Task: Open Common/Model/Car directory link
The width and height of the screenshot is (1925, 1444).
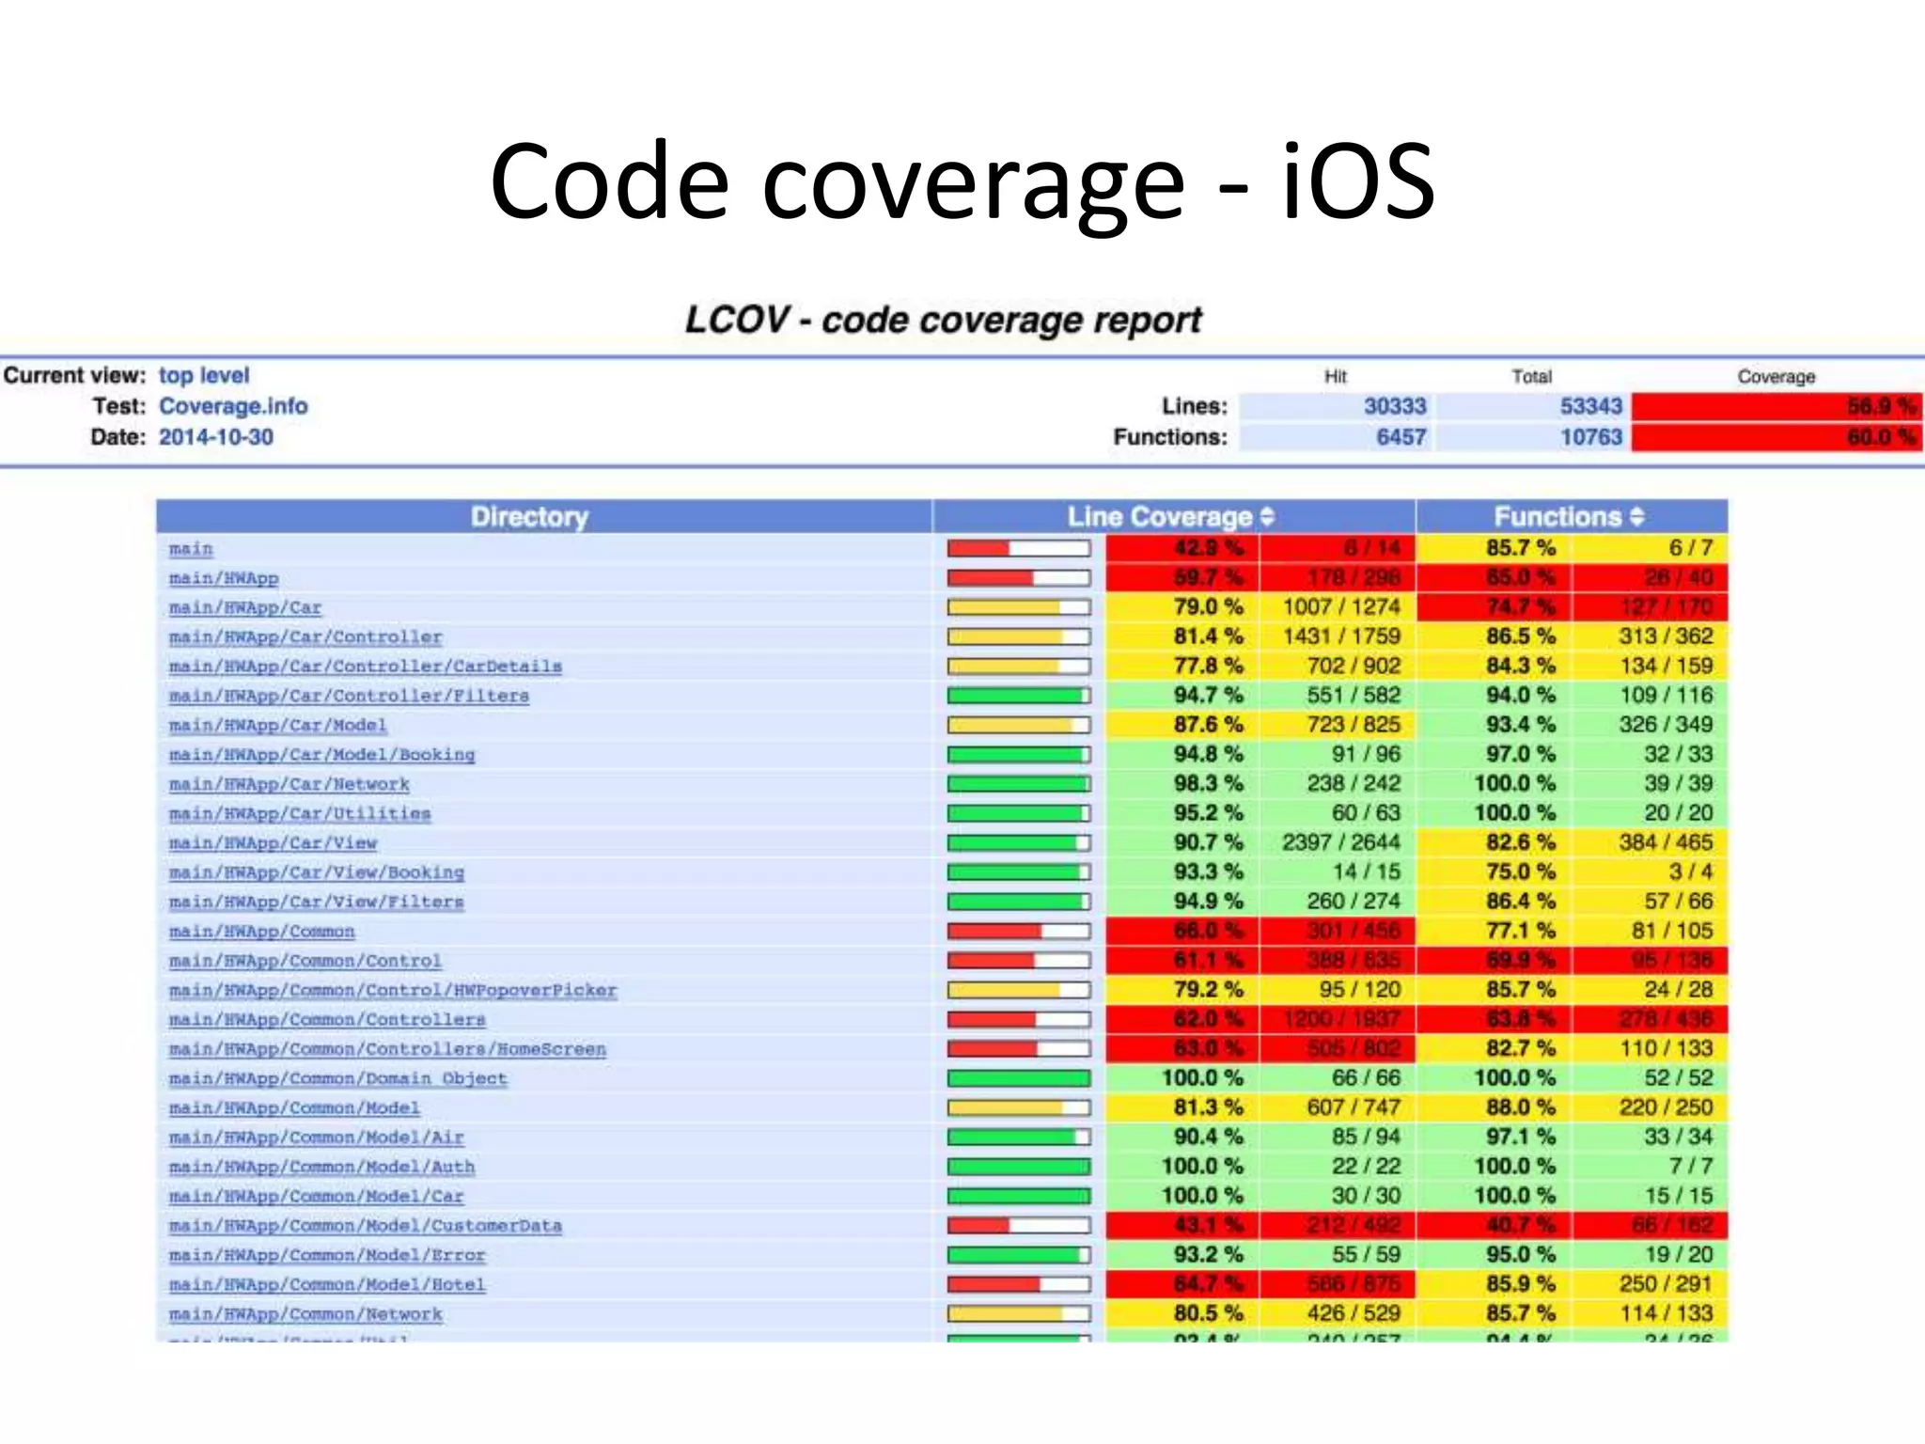Action: pyautogui.click(x=317, y=1196)
